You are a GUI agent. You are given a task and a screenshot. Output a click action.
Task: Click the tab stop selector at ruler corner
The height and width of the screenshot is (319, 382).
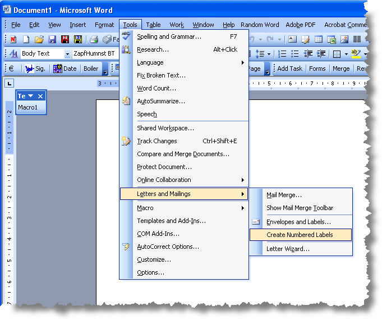pyautogui.click(x=10, y=84)
